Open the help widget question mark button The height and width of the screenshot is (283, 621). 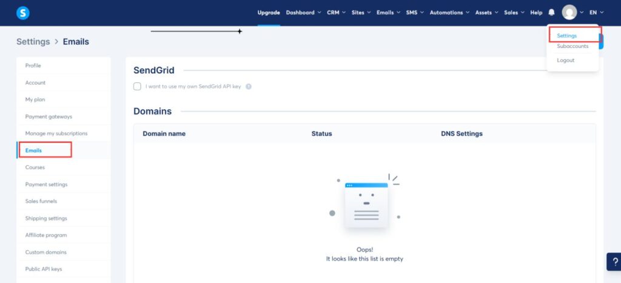pos(613,261)
